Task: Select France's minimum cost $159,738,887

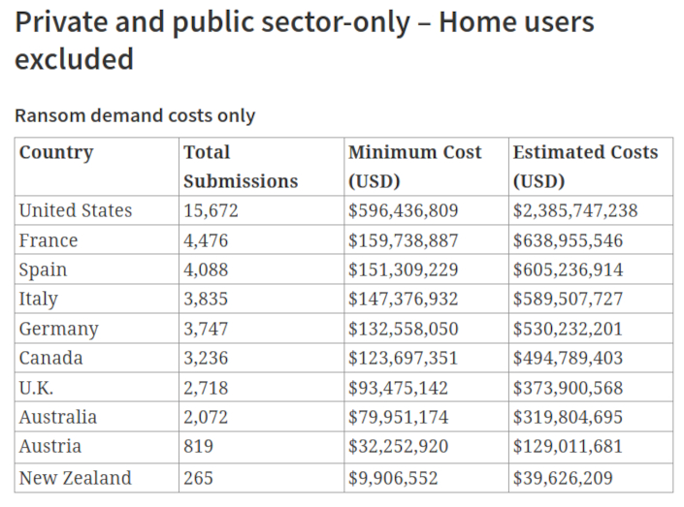Action: (x=403, y=240)
